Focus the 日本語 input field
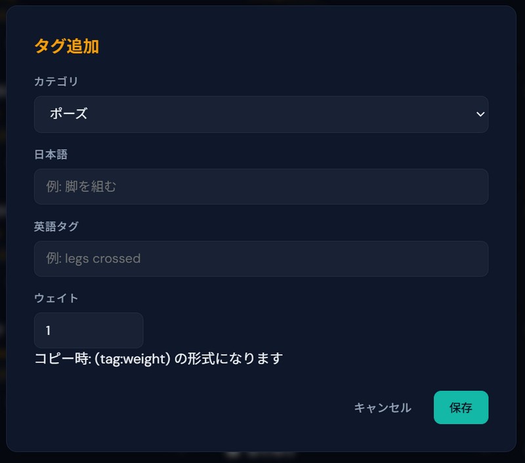Viewport: 525px width, 463px height. pos(261,186)
